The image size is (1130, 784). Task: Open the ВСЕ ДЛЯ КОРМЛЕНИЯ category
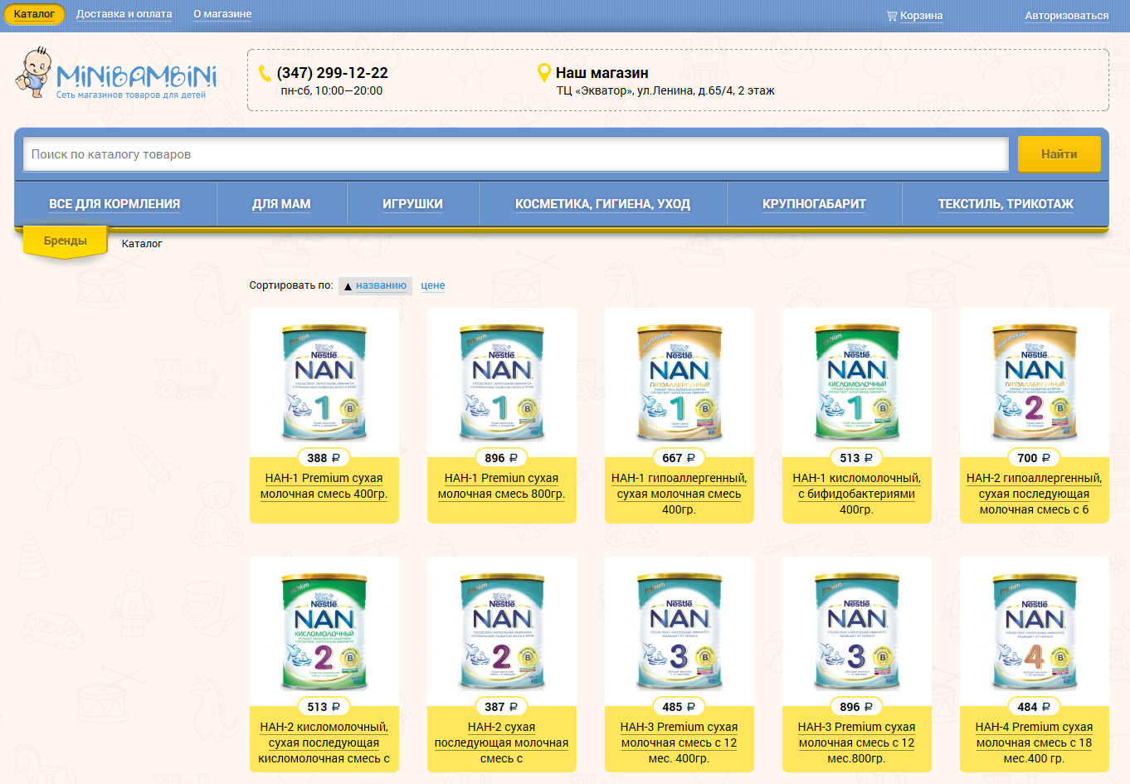pyautogui.click(x=114, y=204)
